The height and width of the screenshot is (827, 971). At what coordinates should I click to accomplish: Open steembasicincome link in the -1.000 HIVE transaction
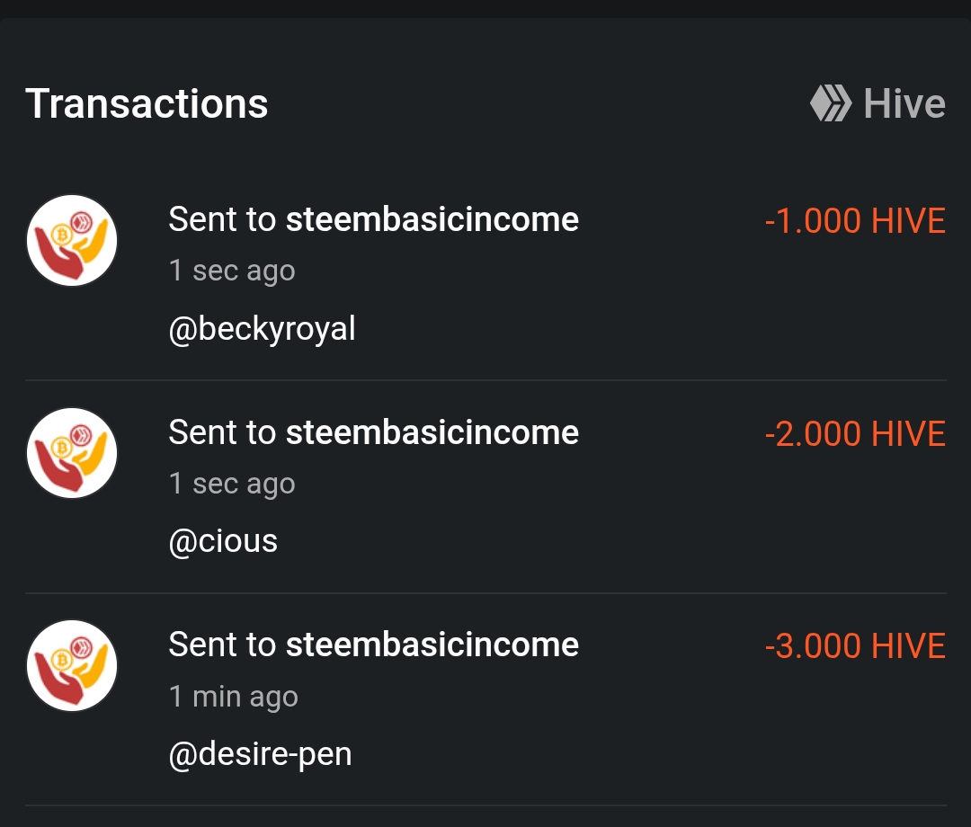432,219
